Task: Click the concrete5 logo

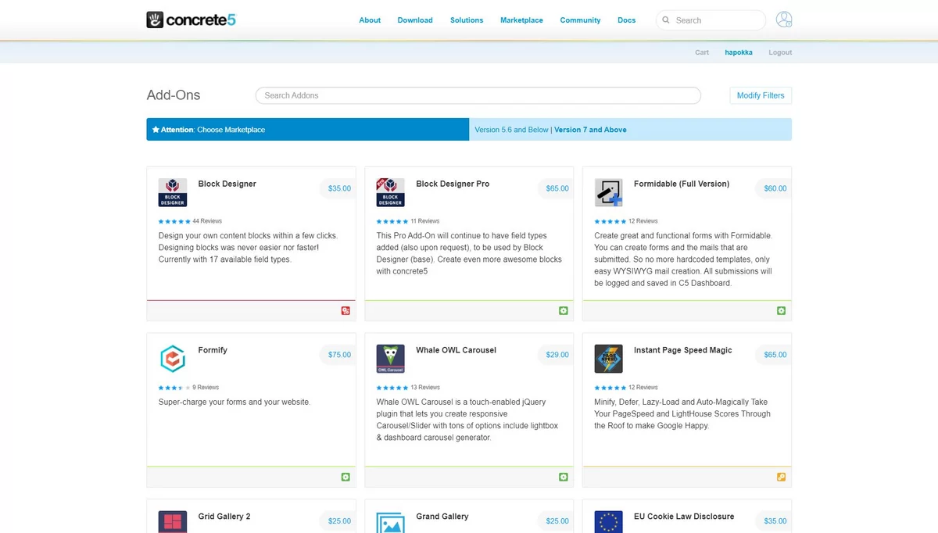Action: [x=191, y=20]
